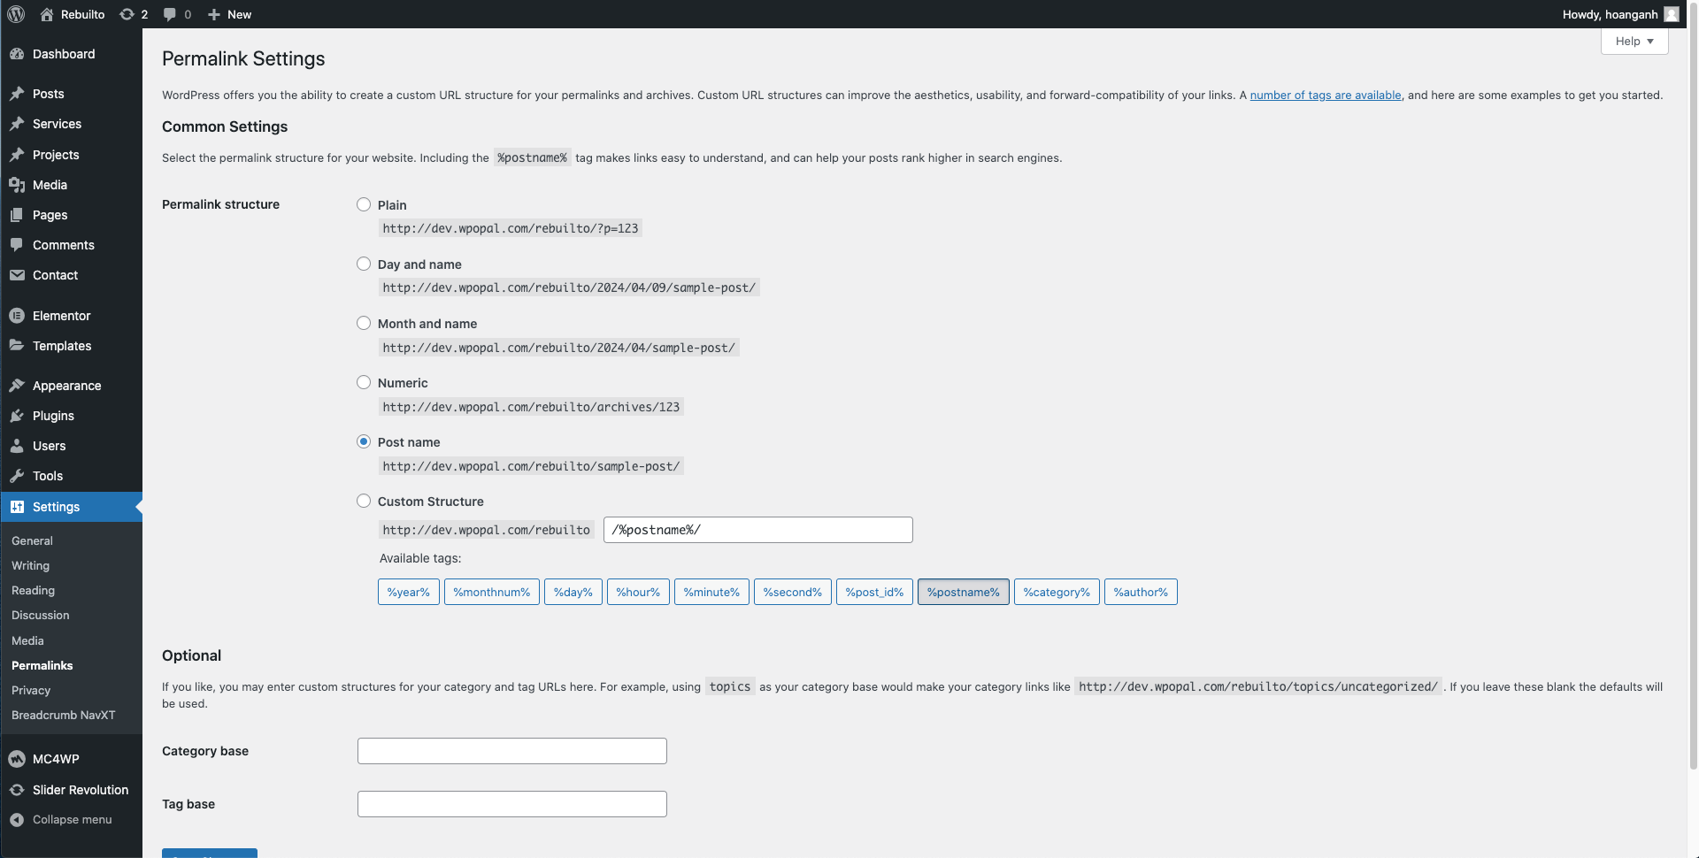
Task: Open the comments bubble icon in admin bar
Action: (170, 14)
